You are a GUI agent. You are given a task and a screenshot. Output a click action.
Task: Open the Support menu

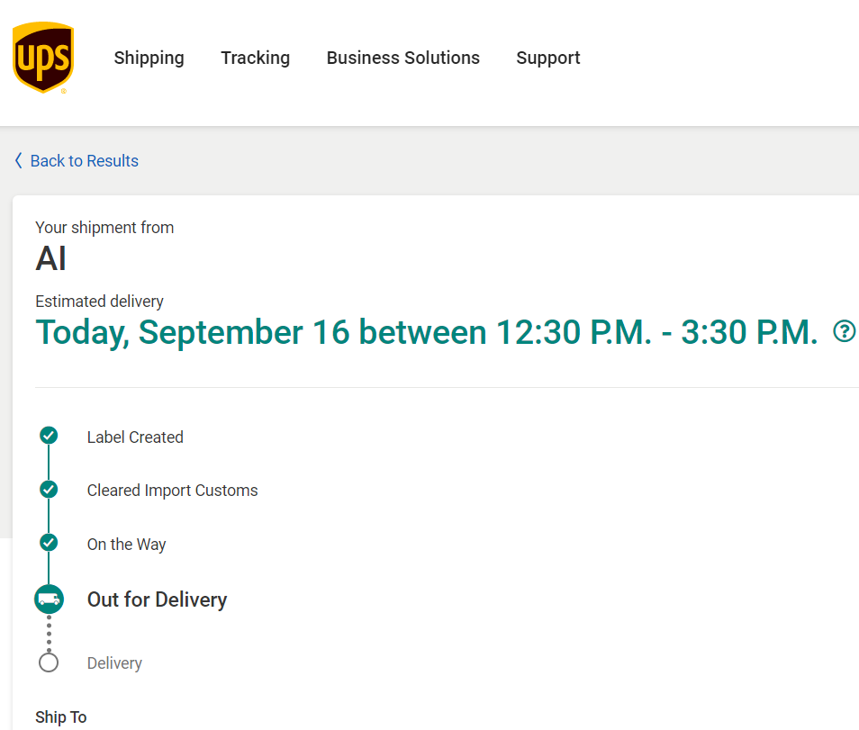point(547,58)
